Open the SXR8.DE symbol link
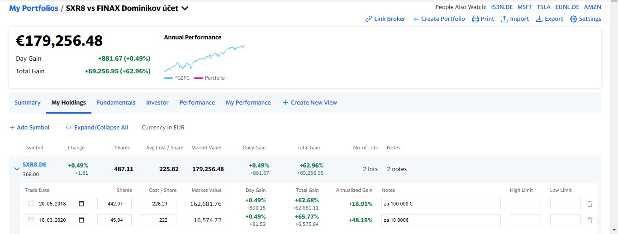The width and height of the screenshot is (618, 234). click(x=34, y=165)
